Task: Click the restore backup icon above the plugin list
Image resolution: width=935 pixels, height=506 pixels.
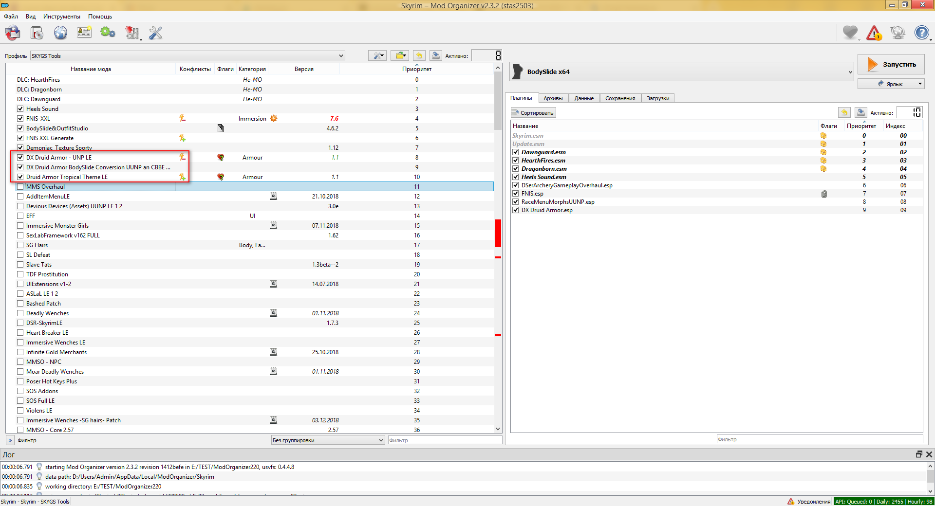Action: (x=844, y=112)
